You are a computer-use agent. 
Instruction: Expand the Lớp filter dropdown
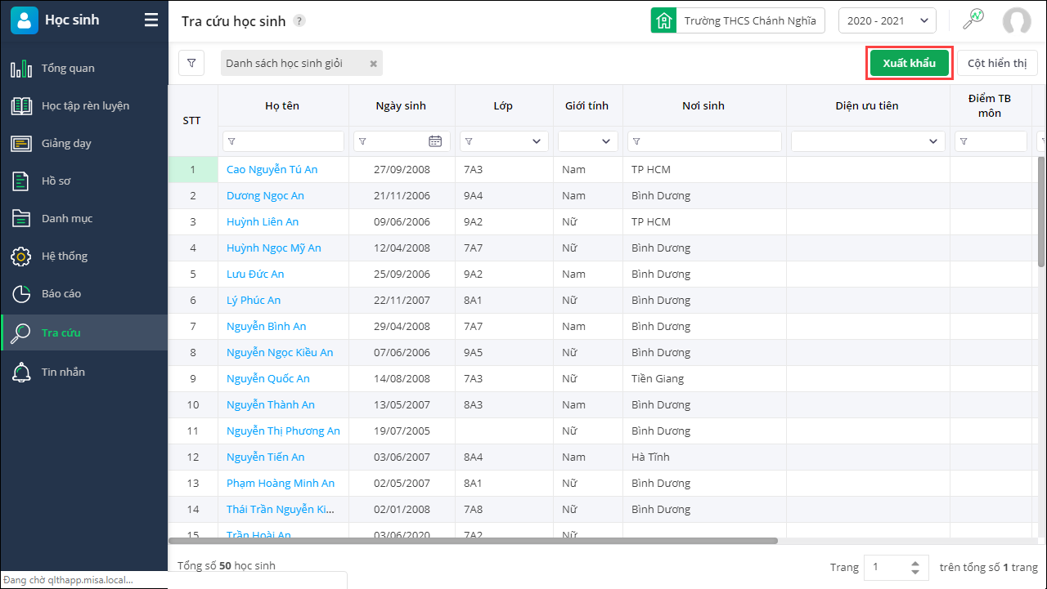click(537, 141)
